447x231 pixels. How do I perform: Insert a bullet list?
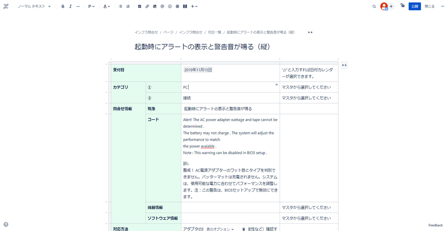click(120, 6)
